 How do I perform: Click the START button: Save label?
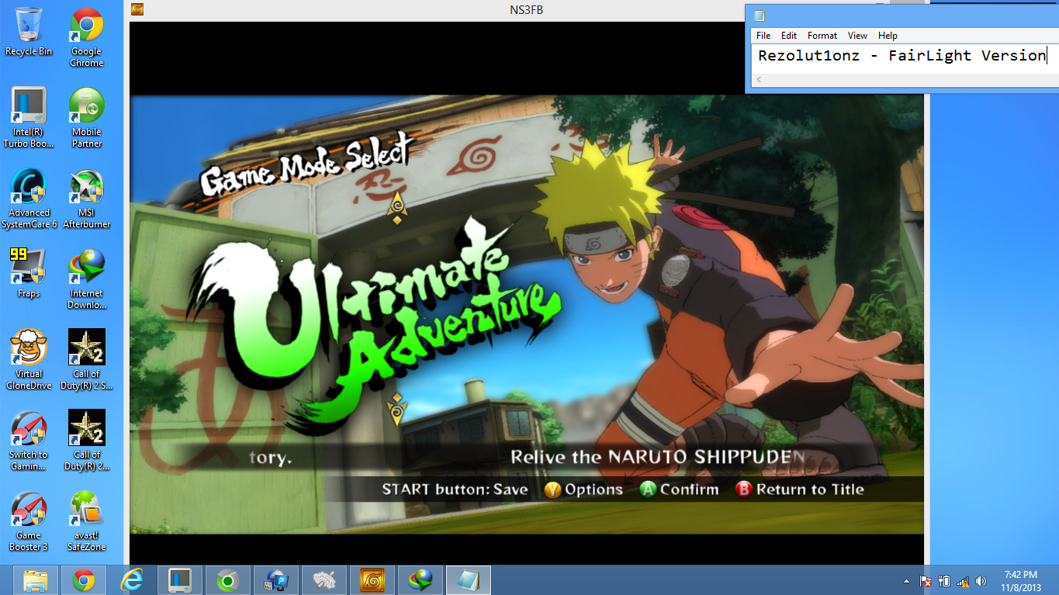(x=455, y=489)
